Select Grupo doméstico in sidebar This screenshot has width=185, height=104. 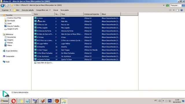coord(12,51)
